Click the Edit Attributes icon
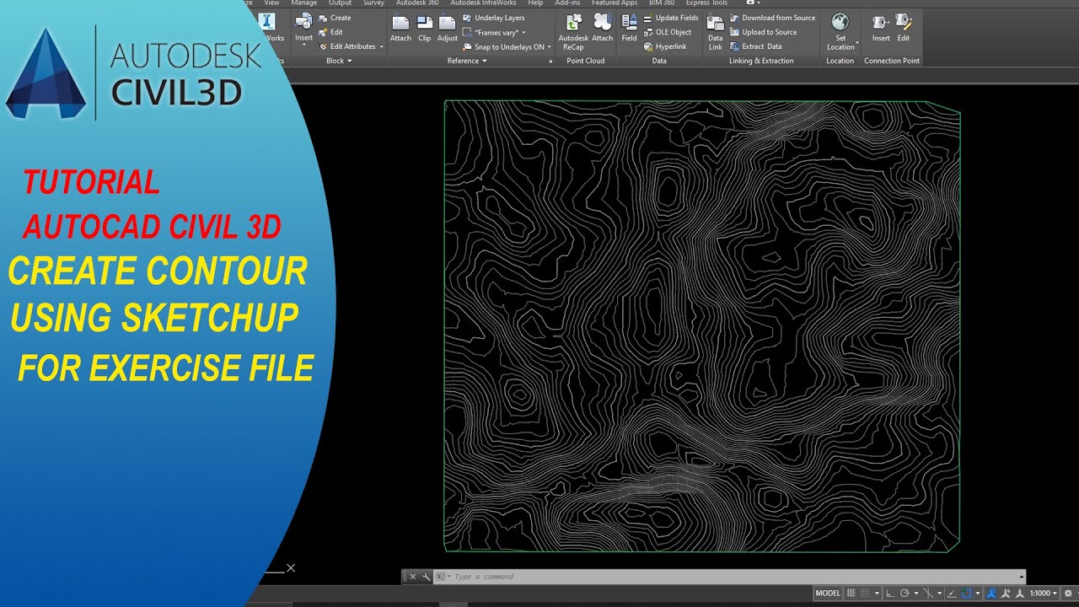 (324, 46)
